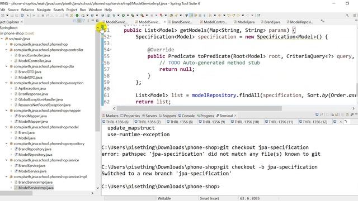Click the Pin Editor icon in toolbar

coord(258,16)
